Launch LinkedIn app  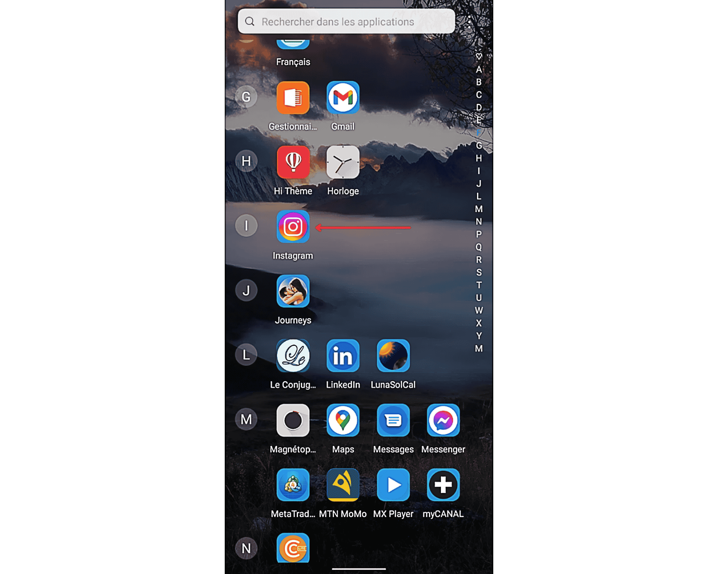pyautogui.click(x=342, y=356)
